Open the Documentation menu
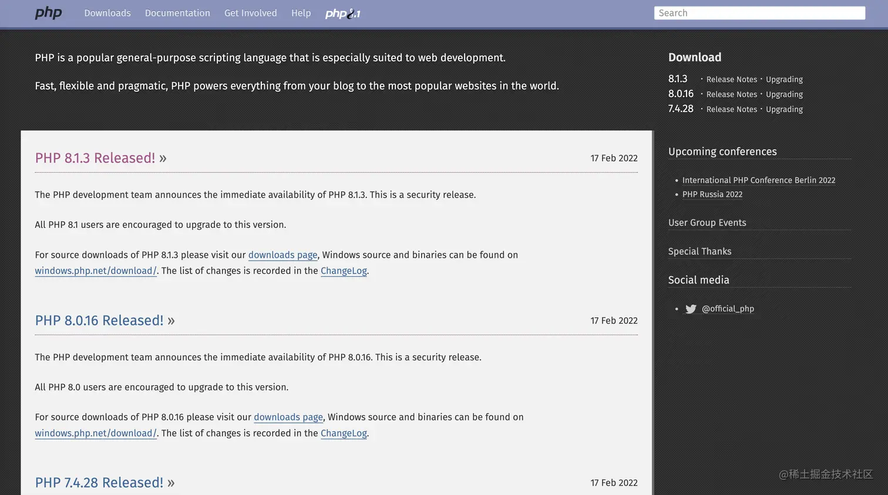This screenshot has height=495, width=888. tap(177, 13)
